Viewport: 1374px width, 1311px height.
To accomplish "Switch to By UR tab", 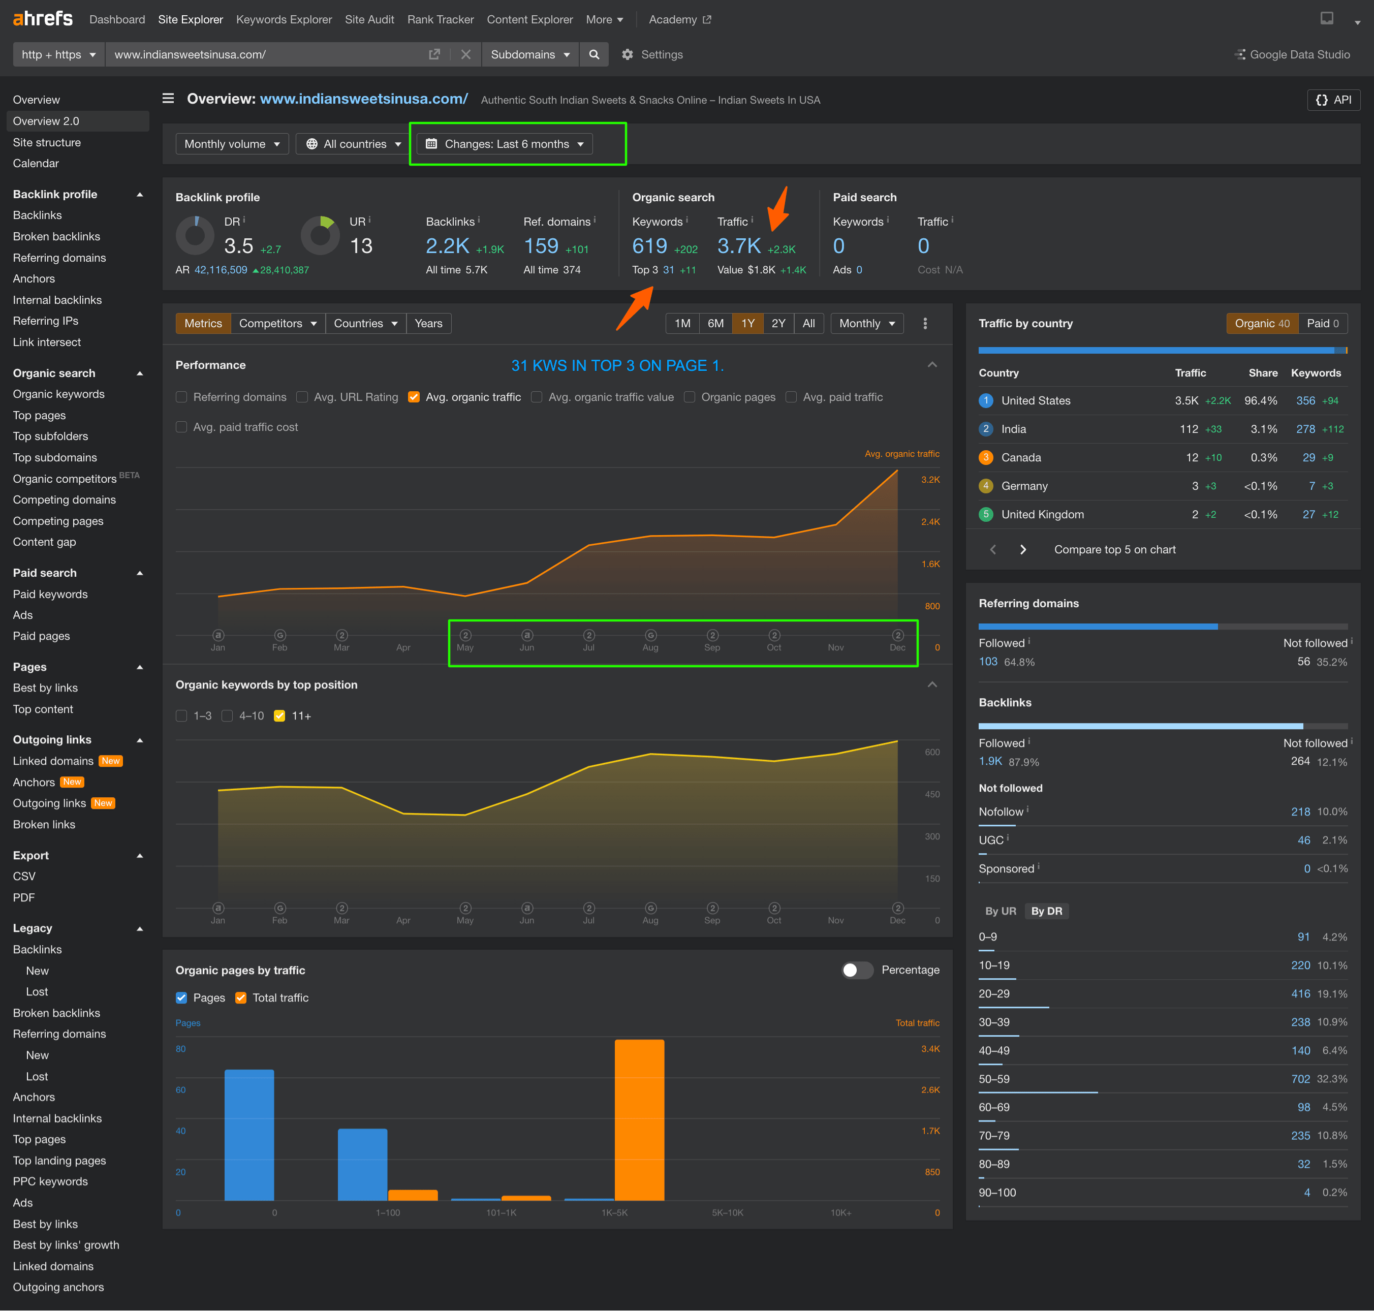I will click(1000, 911).
